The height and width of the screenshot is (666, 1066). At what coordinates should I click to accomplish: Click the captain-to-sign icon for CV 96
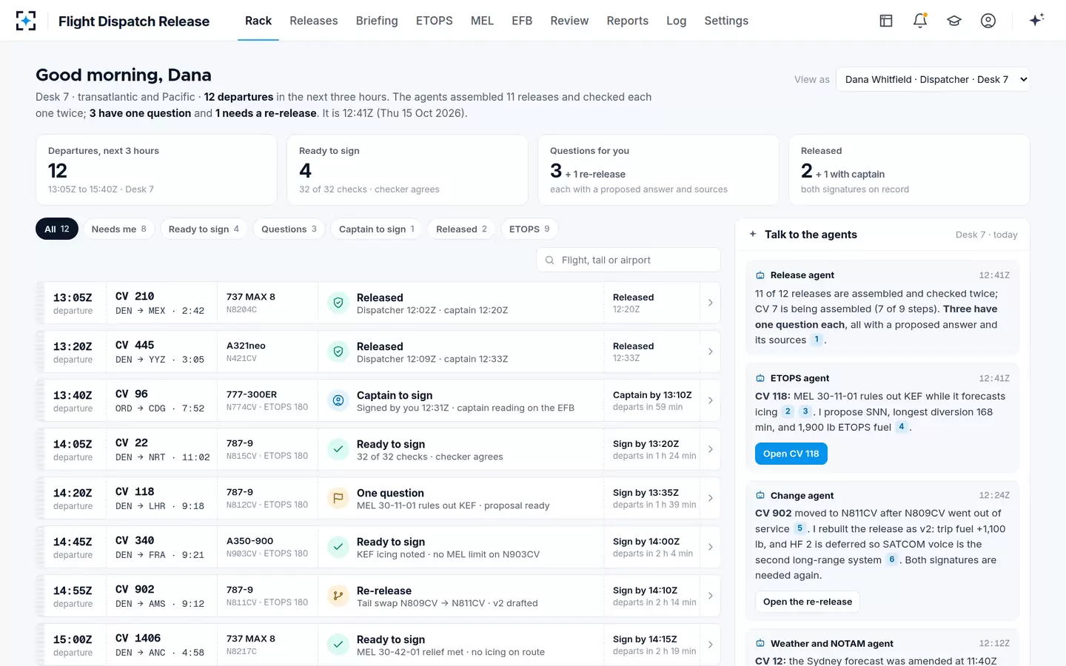coord(338,400)
